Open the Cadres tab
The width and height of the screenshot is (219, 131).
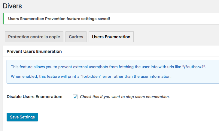76,37
